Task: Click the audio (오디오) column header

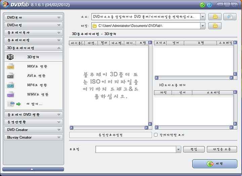Action: [161, 43]
